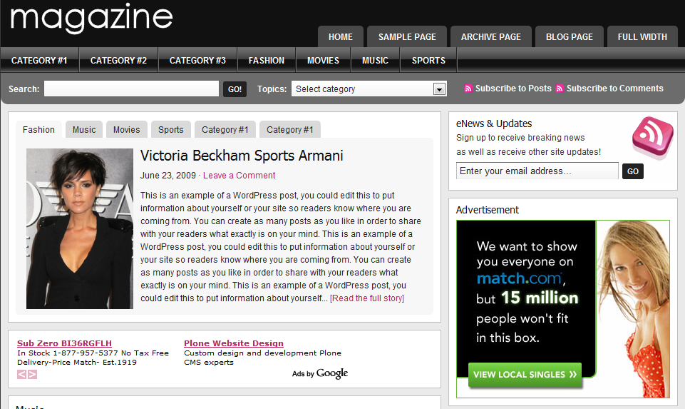Click the next ad arrow icon
The image size is (685, 409).
[x=32, y=375]
